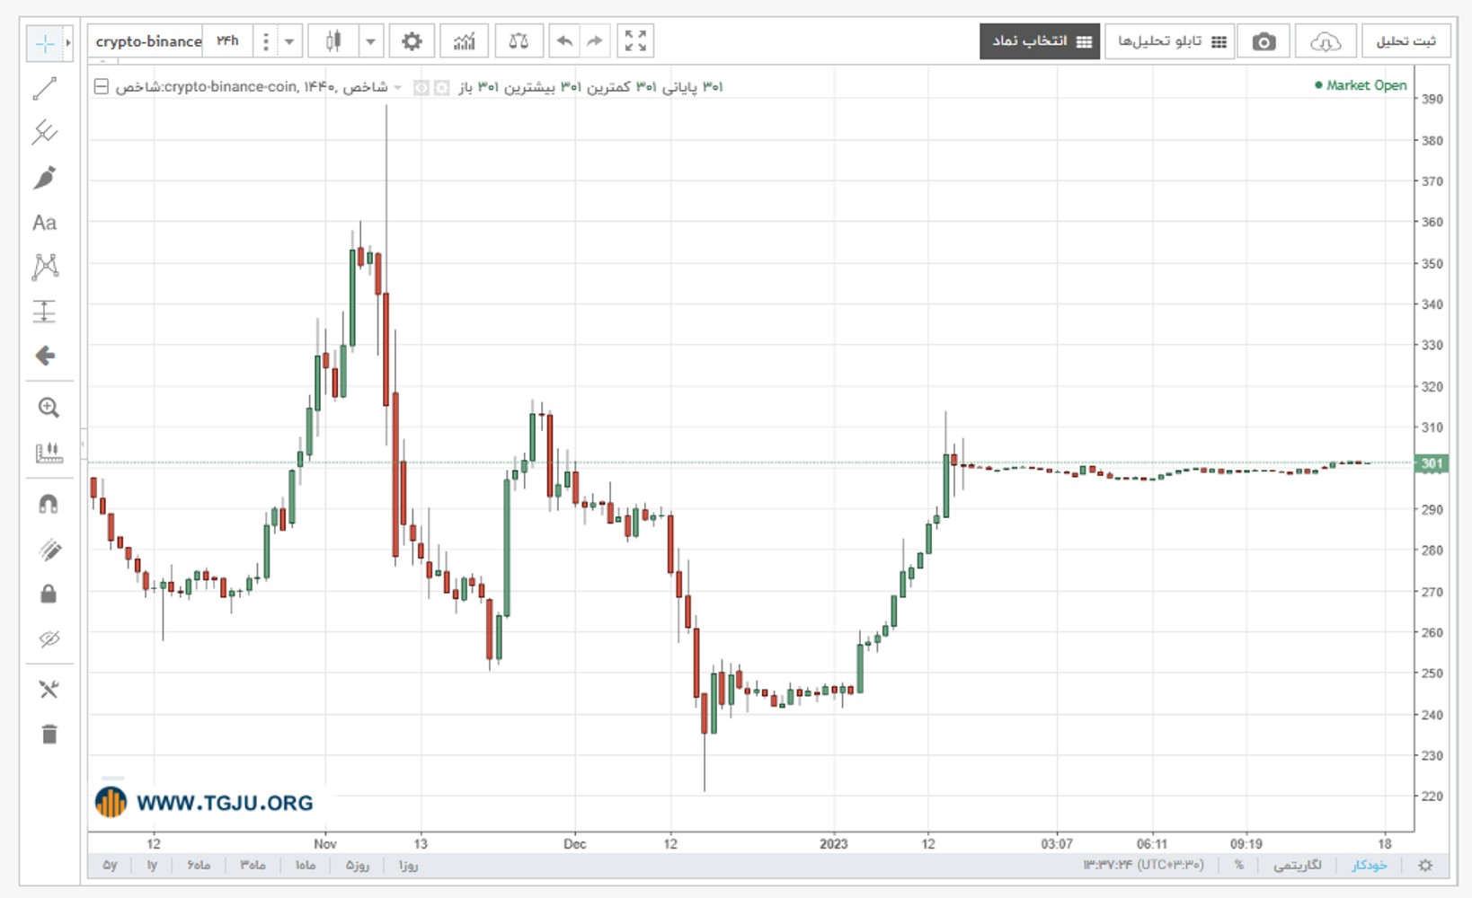Select the trend line drawing tool
This screenshot has width=1472, height=898.
(45, 88)
